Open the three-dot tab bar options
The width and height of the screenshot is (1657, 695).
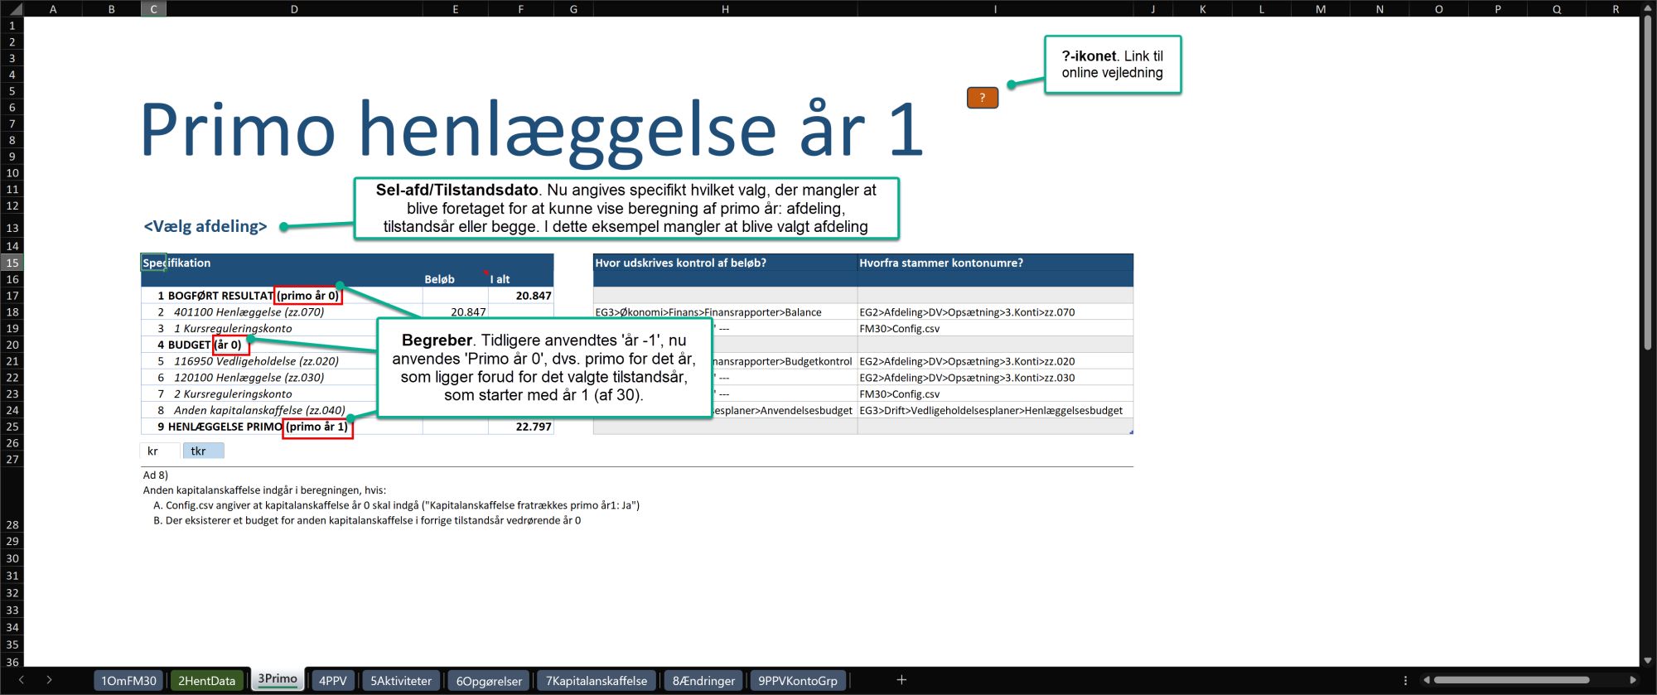[x=1405, y=680]
